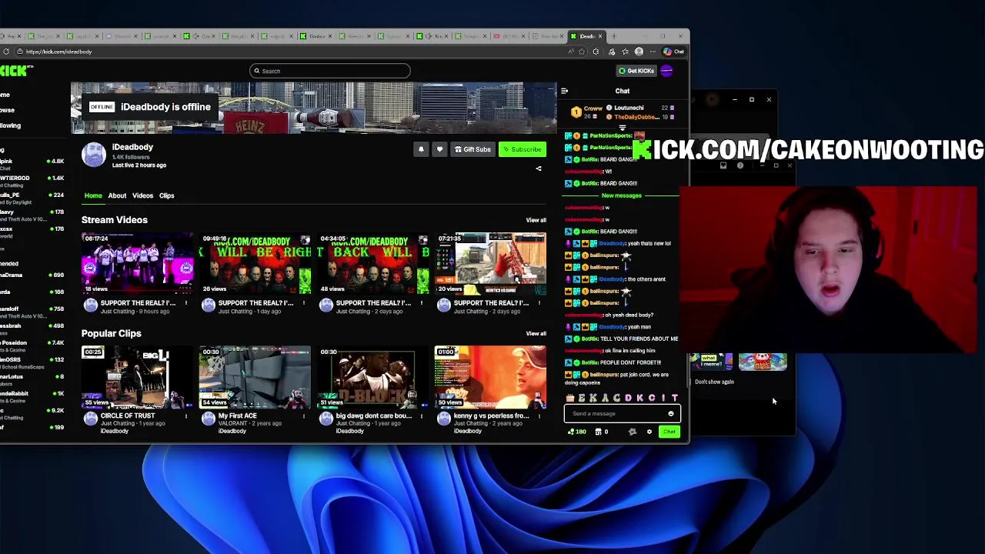Viewport: 985px width, 554px height.
Task: Select the Home channel tab
Action: 93,195
